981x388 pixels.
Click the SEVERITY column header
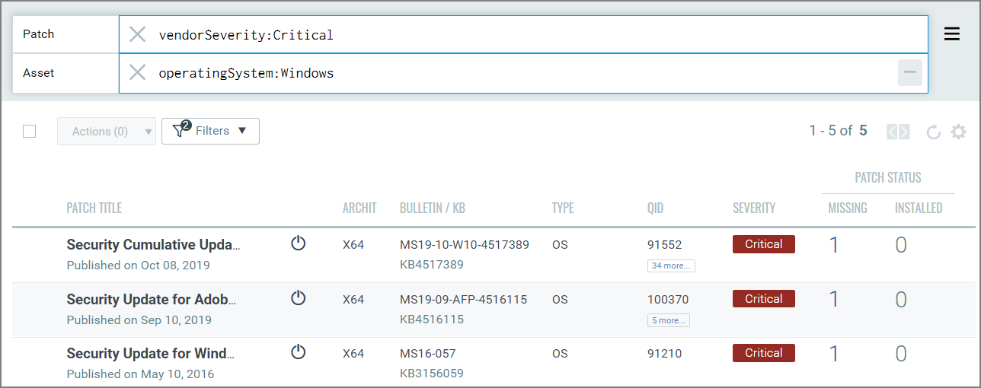754,208
